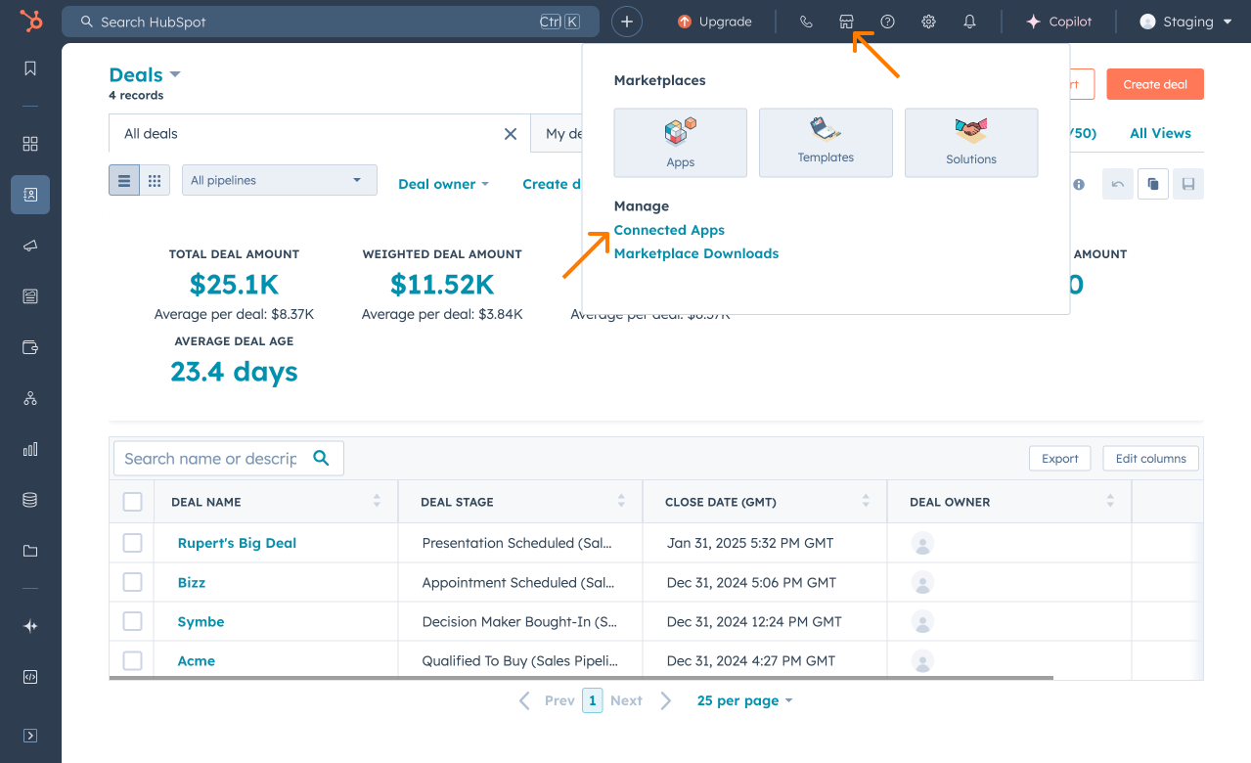Click the table search magnifier icon
This screenshot has height=763, width=1251.
point(321,458)
